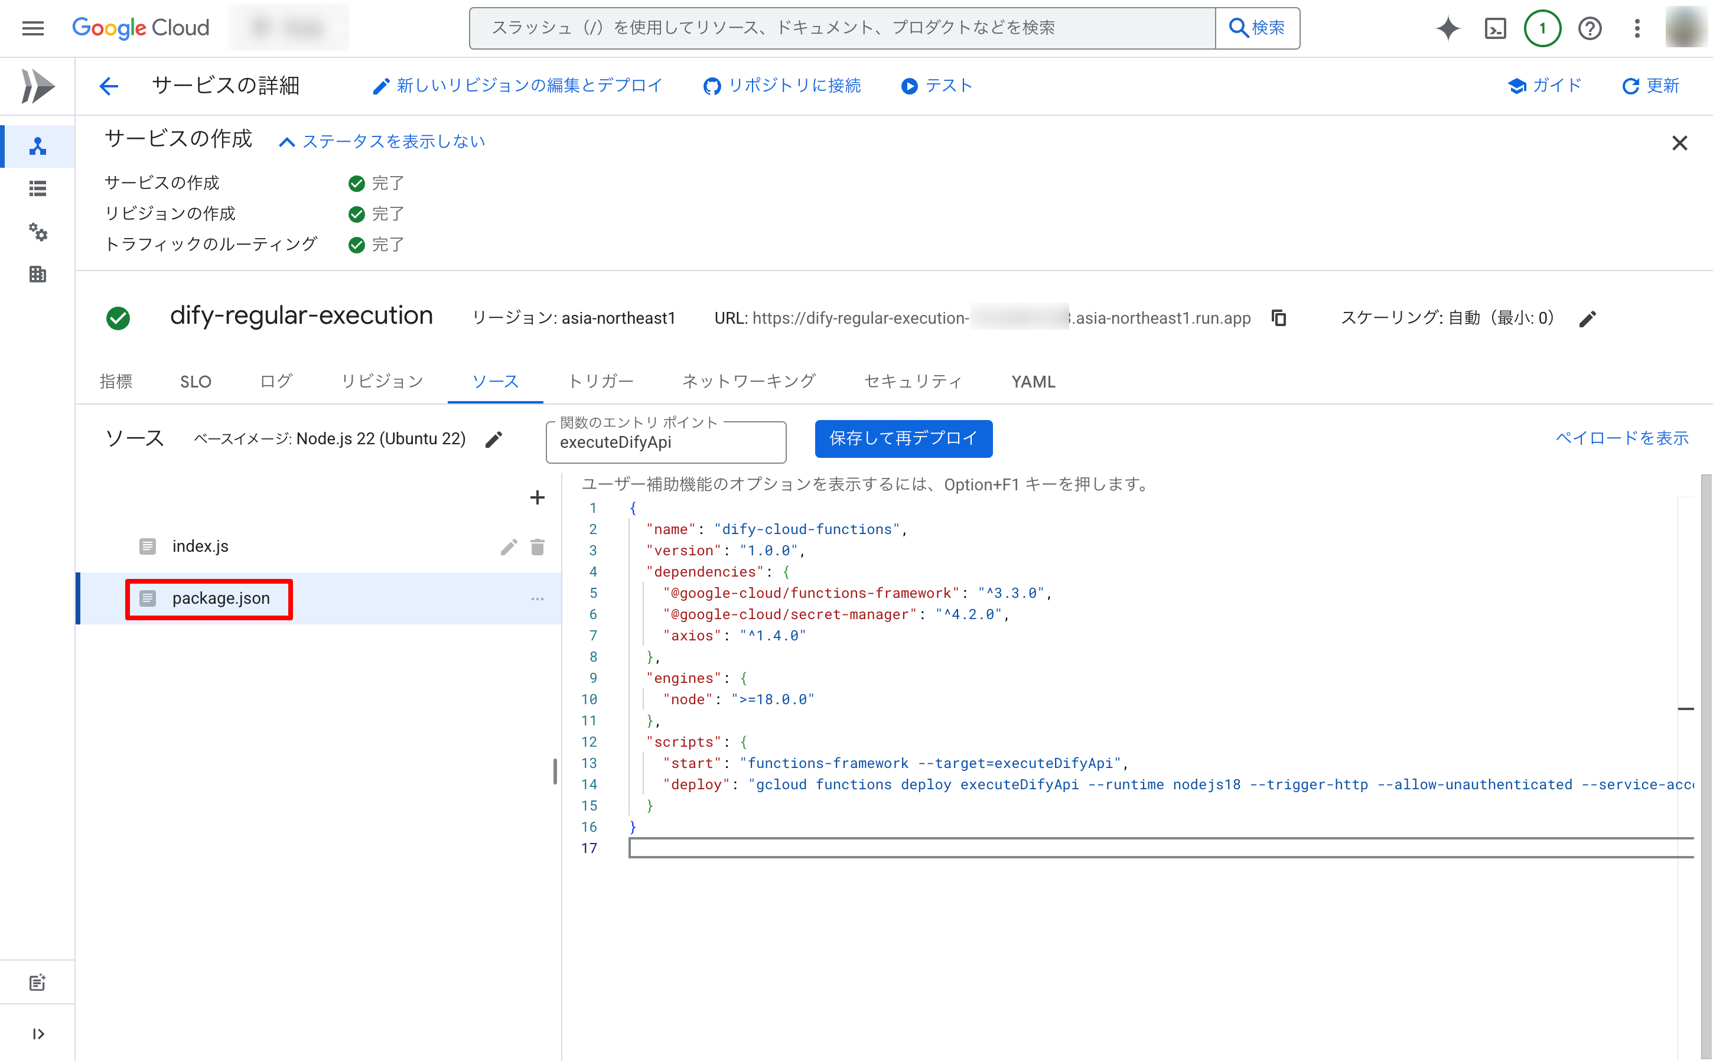1713x1061 pixels.
Task: Open the notifications badge showing 1
Action: click(x=1542, y=29)
